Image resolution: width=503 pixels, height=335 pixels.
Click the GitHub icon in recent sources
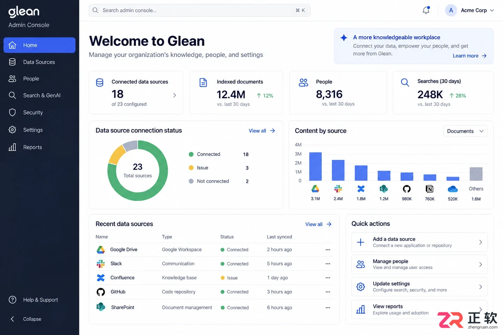click(101, 292)
